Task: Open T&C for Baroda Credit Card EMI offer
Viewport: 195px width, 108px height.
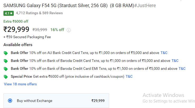Action: 182,68
